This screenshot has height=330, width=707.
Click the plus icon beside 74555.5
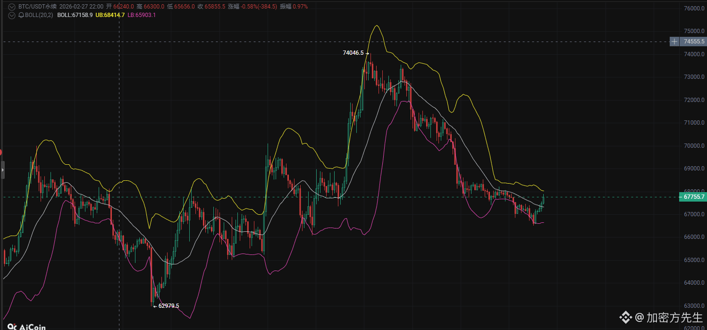pyautogui.click(x=675, y=42)
